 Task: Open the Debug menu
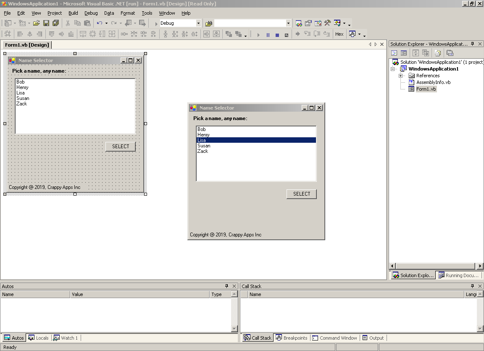pyautogui.click(x=91, y=13)
